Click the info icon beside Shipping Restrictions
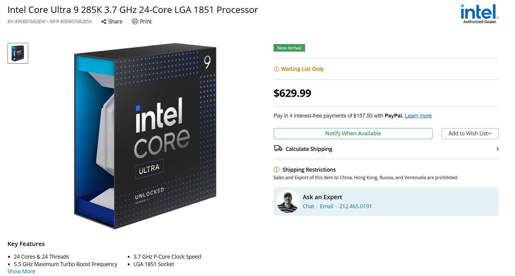The height and width of the screenshot is (276, 515). click(276, 169)
